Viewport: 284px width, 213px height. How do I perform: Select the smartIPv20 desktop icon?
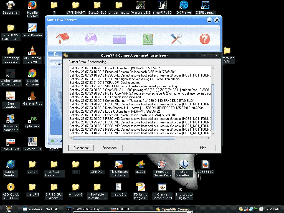click(162, 7)
